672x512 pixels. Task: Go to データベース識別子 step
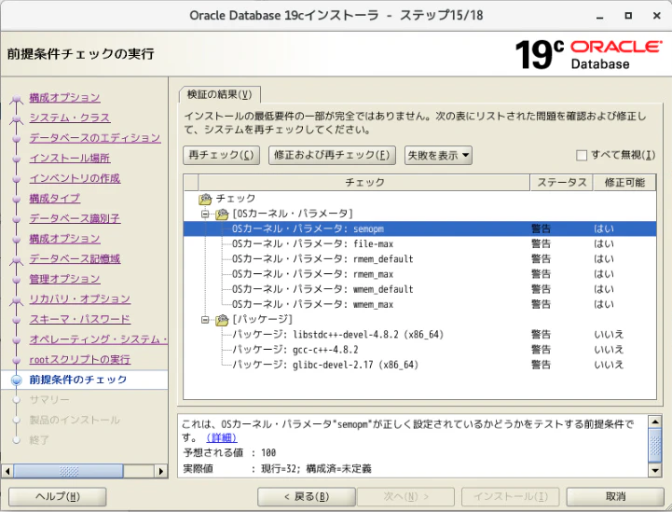coord(75,218)
